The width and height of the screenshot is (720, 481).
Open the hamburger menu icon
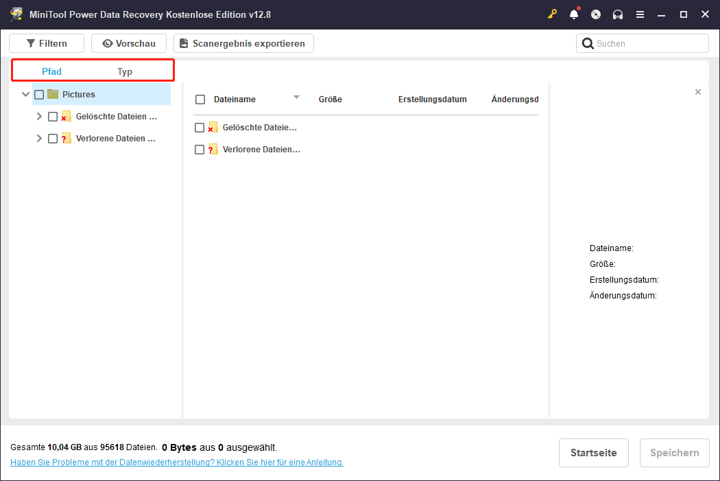pos(640,14)
